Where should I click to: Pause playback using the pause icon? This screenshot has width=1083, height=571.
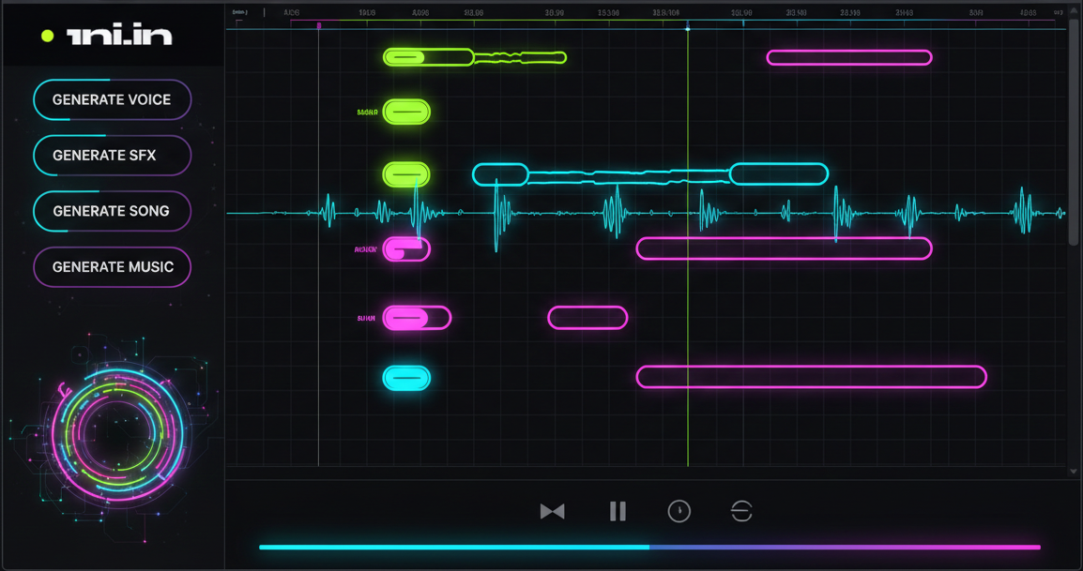tap(618, 511)
